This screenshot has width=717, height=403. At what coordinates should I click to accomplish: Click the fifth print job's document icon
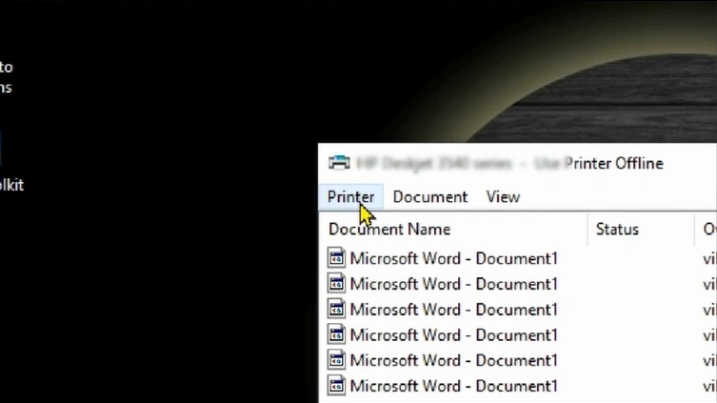click(x=336, y=360)
